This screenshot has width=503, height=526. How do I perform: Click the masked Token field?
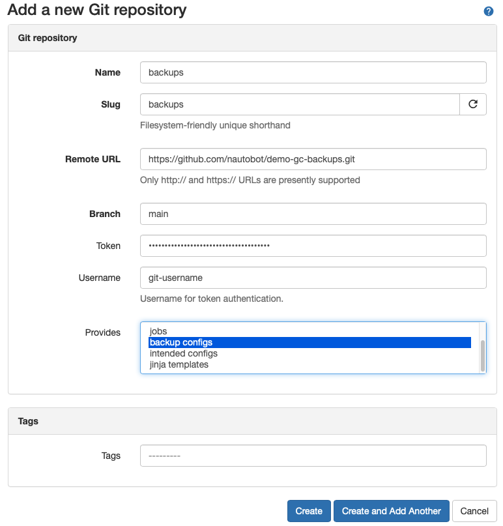click(313, 246)
